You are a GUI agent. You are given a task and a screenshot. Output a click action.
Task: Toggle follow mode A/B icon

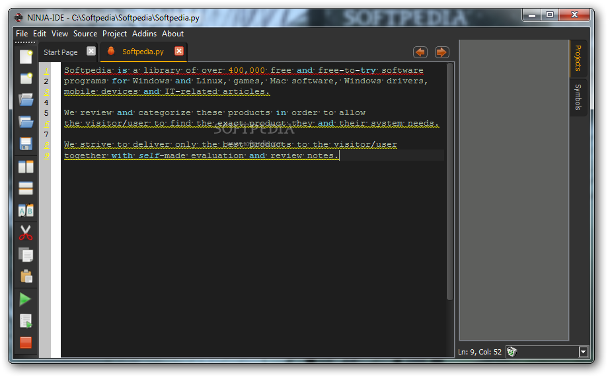[26, 210]
